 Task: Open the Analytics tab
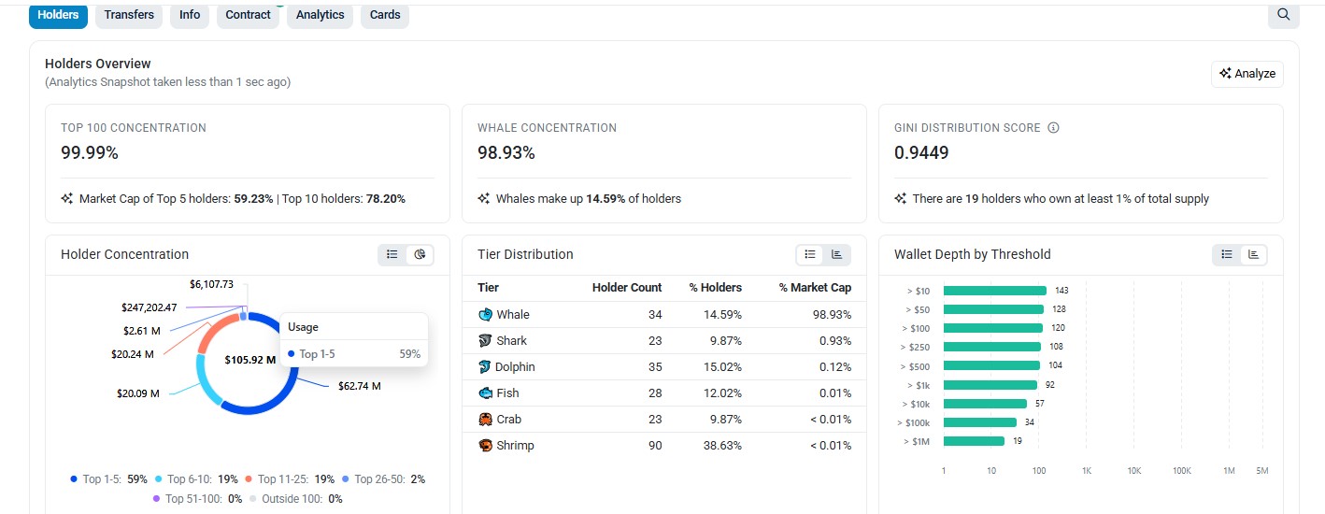point(320,15)
